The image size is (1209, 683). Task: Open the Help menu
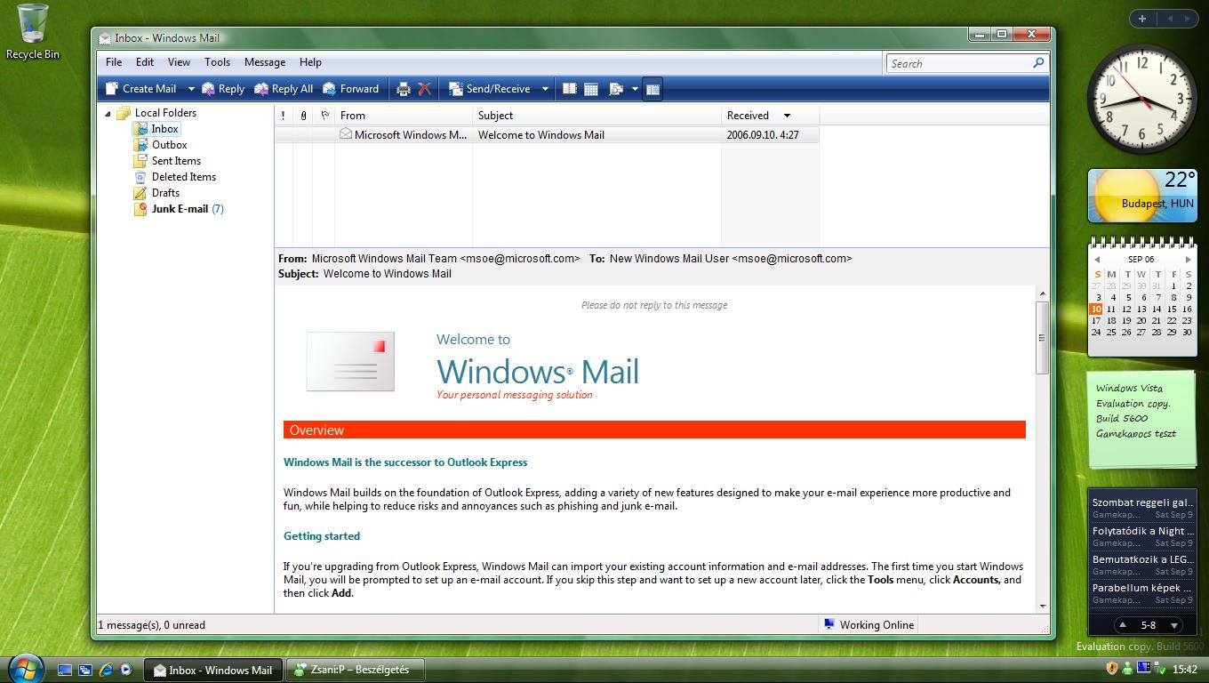(310, 62)
